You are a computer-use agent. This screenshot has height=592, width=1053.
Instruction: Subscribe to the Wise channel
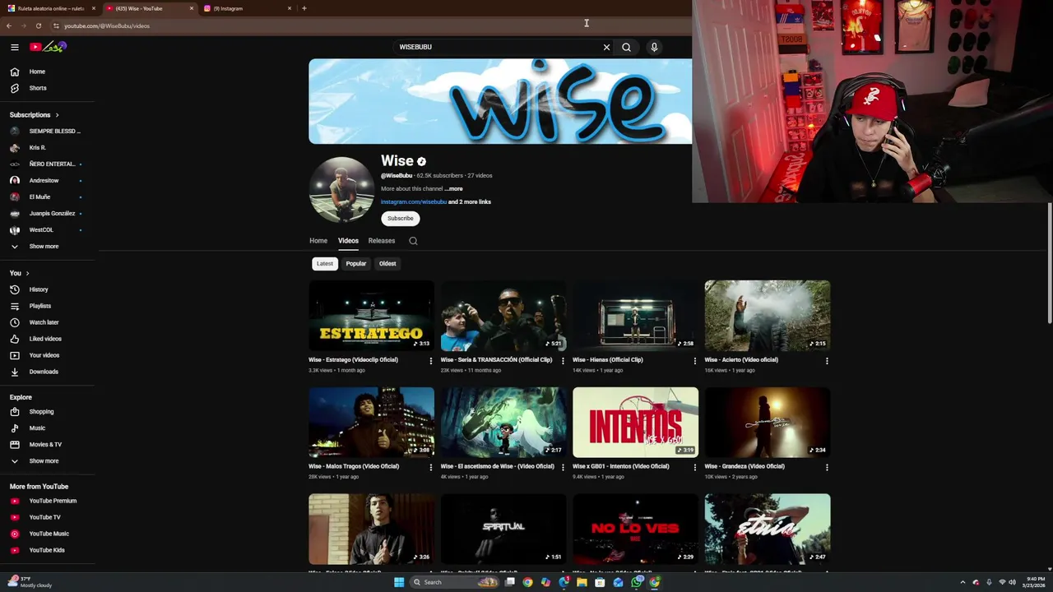tap(401, 219)
